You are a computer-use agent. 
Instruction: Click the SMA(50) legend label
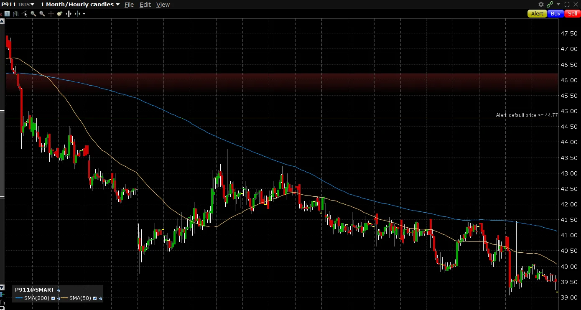80,298
